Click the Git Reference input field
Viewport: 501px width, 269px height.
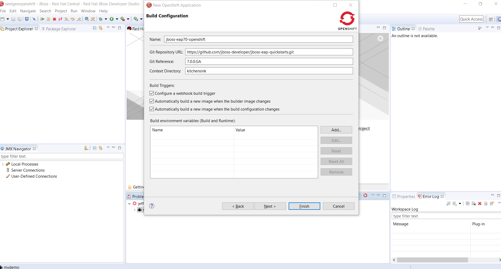(269, 61)
